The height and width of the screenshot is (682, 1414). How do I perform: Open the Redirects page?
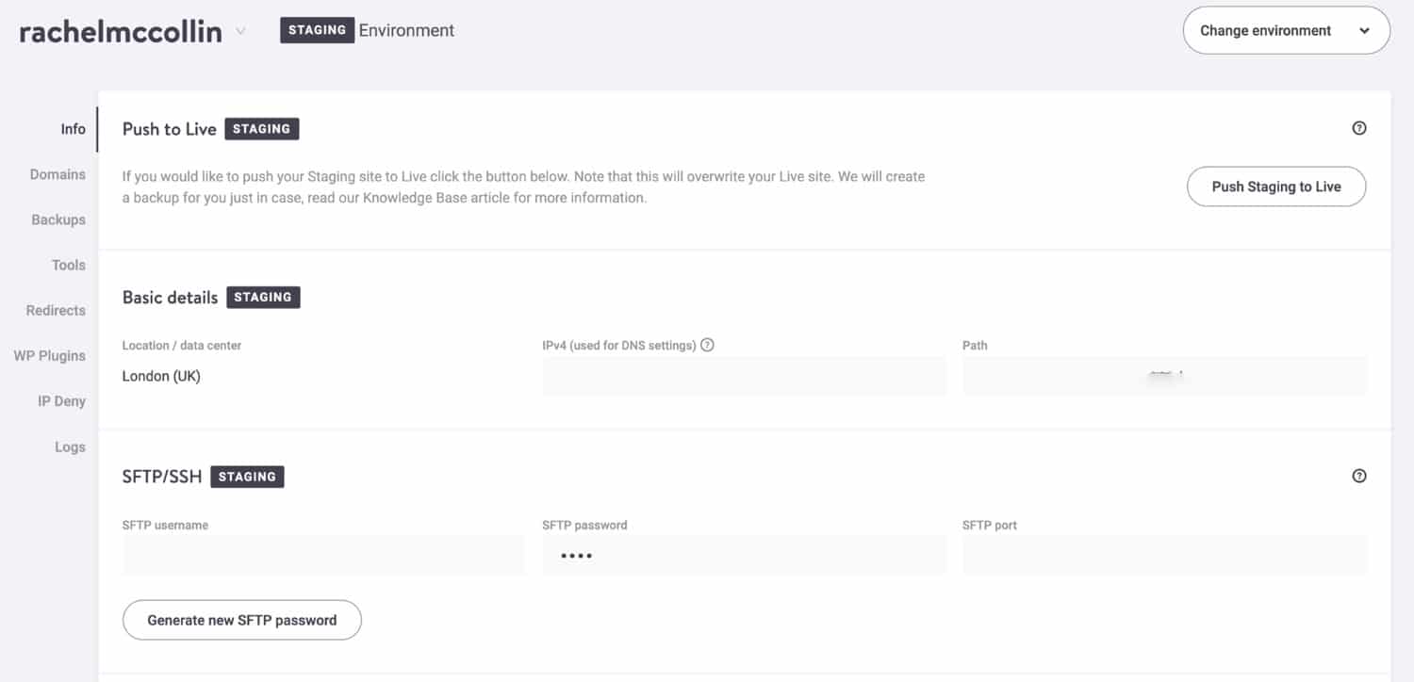(x=55, y=310)
